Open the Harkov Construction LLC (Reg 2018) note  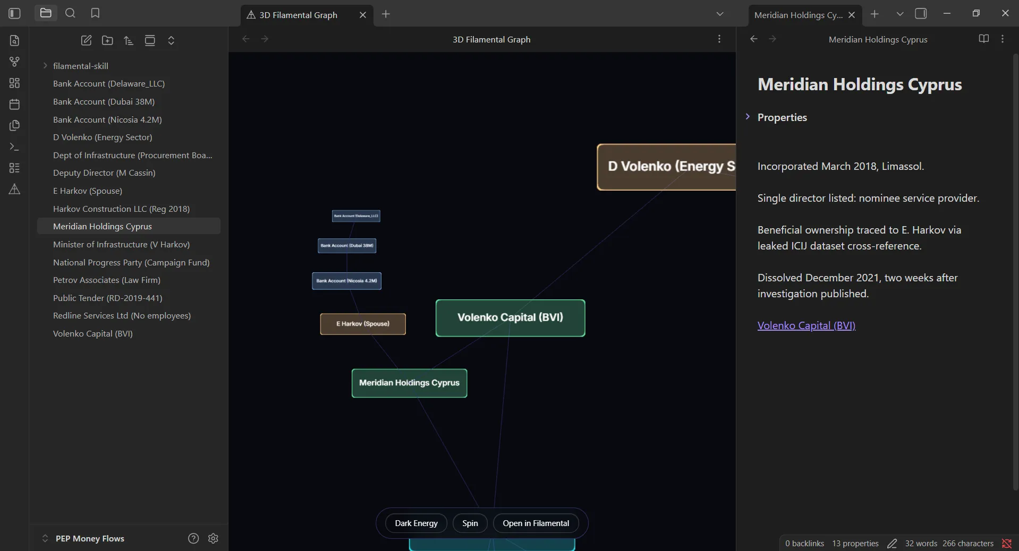coord(129,209)
